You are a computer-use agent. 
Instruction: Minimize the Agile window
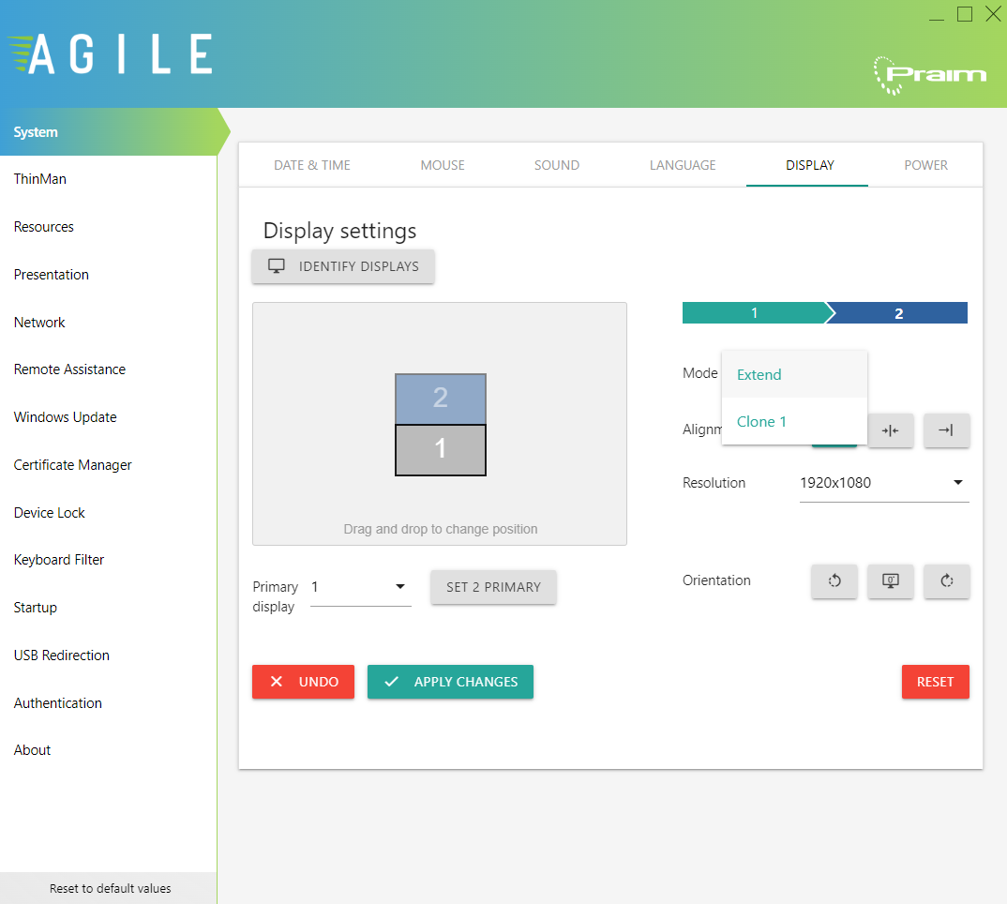pyautogui.click(x=937, y=15)
